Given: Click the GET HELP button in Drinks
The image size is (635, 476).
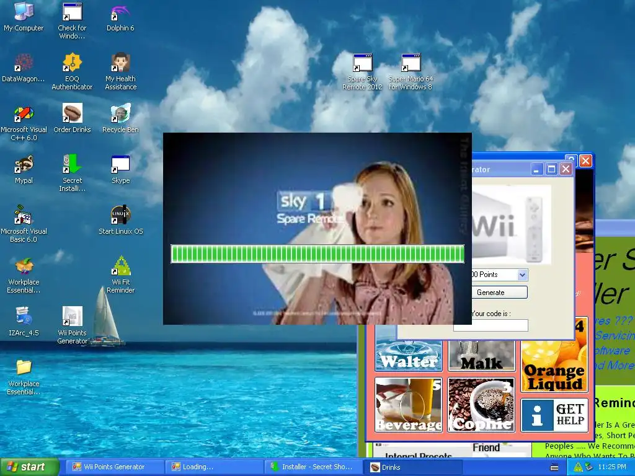Looking at the screenshot, I should [x=554, y=415].
